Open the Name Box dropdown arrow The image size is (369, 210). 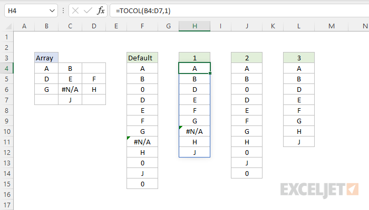point(51,10)
